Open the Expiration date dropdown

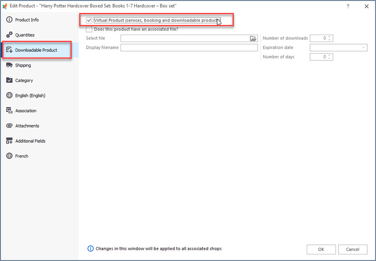[x=363, y=47]
